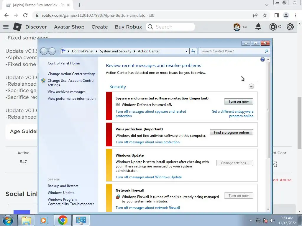Select System and Security breadcrumb

tap(115, 51)
